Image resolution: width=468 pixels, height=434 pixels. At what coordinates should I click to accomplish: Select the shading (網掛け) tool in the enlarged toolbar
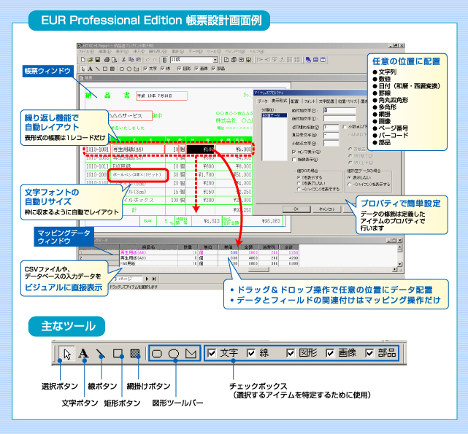(135, 354)
